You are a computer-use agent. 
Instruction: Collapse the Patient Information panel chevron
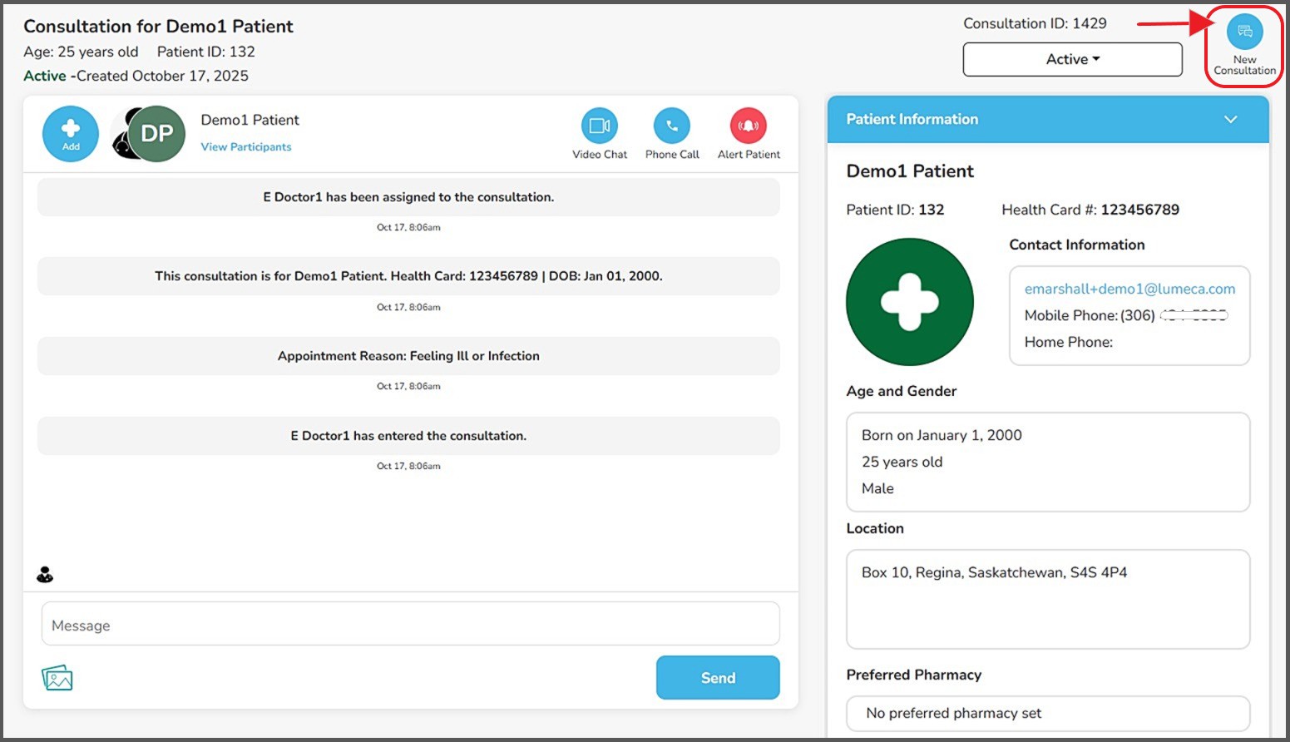(x=1230, y=120)
